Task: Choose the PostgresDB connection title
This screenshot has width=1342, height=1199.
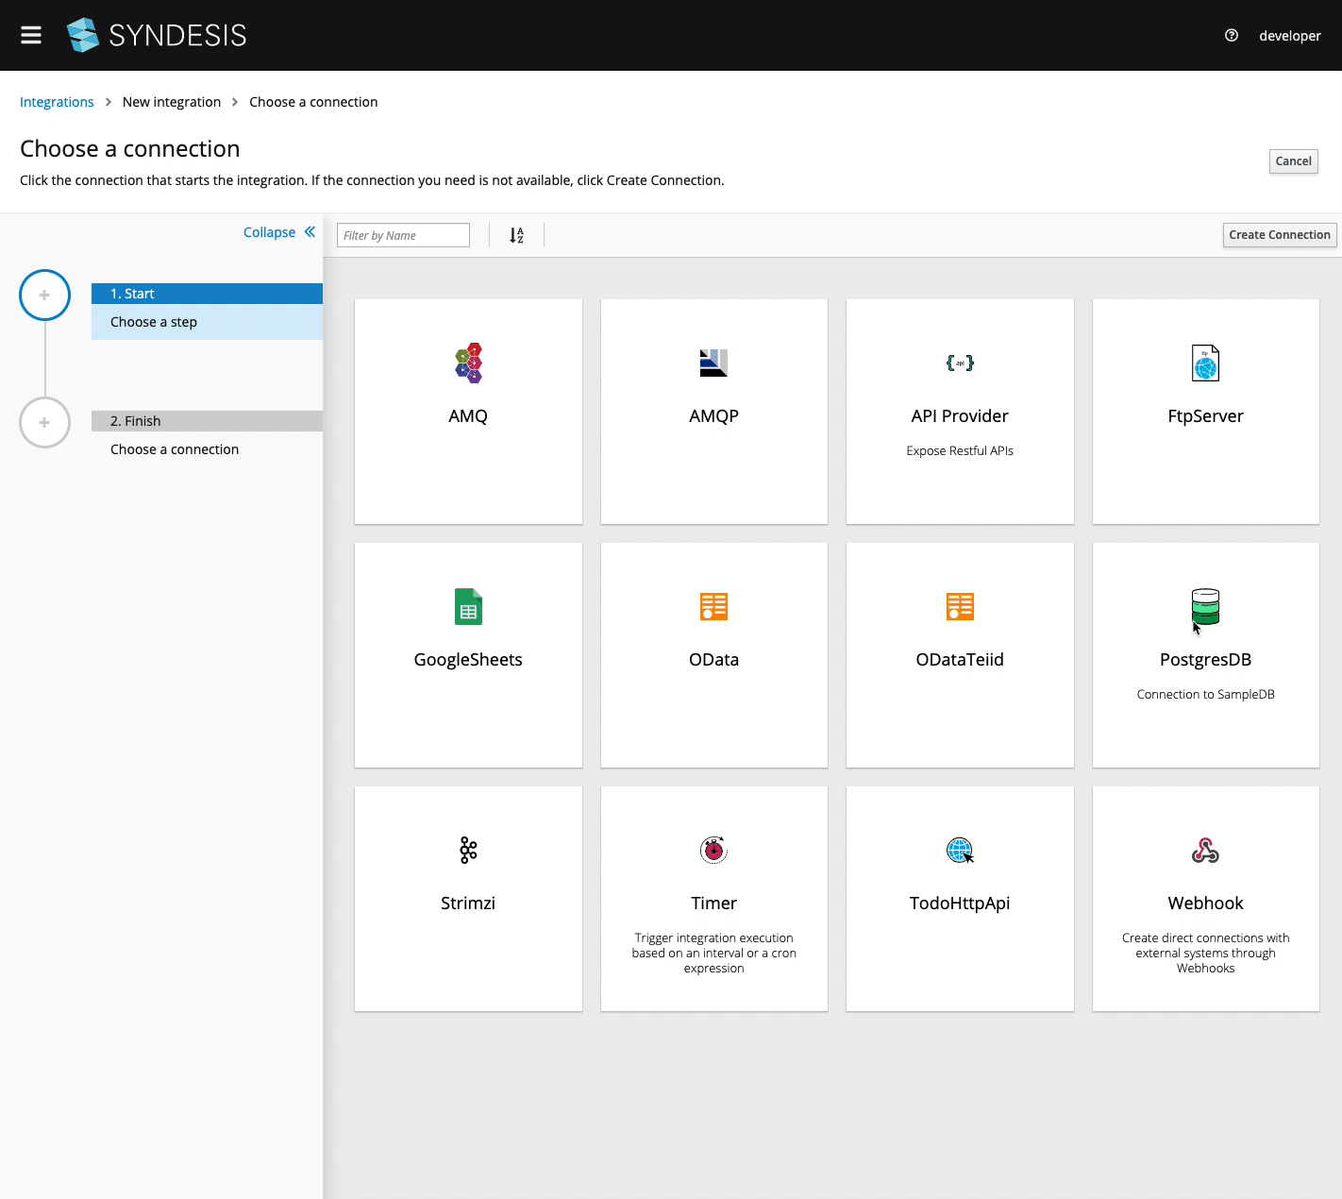Action: tap(1205, 660)
